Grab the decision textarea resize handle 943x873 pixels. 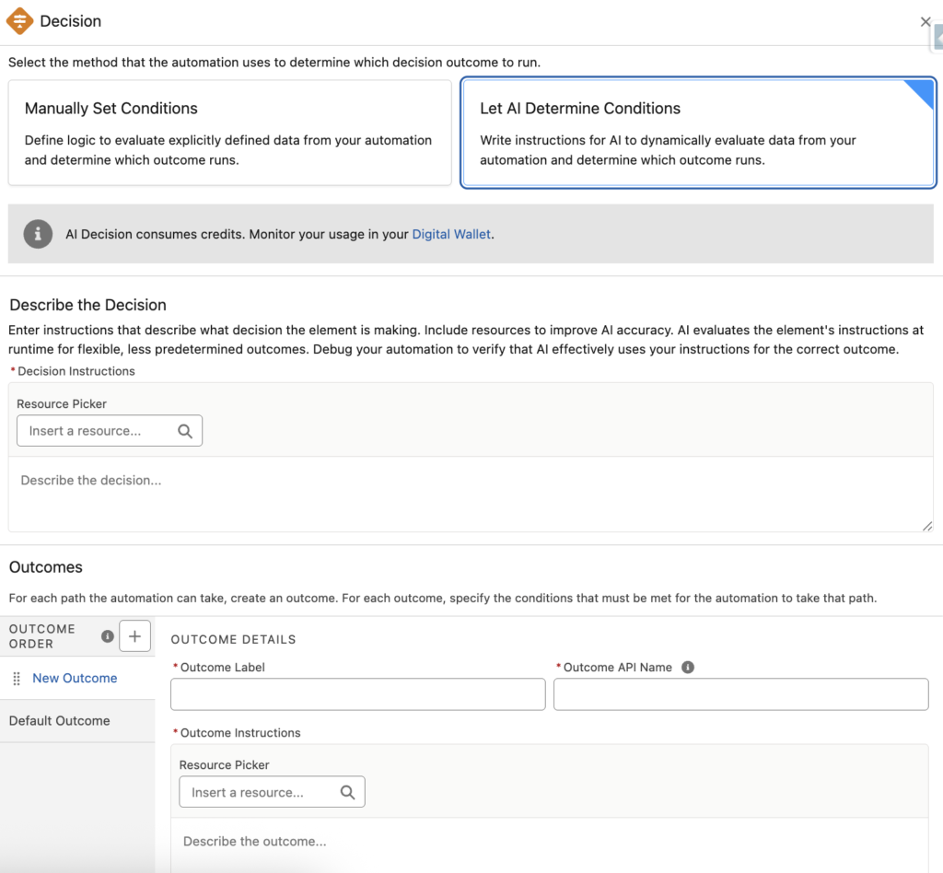click(x=926, y=525)
